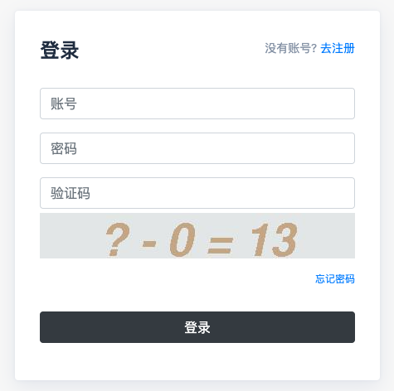Click the 去注册 registration link

click(x=338, y=48)
